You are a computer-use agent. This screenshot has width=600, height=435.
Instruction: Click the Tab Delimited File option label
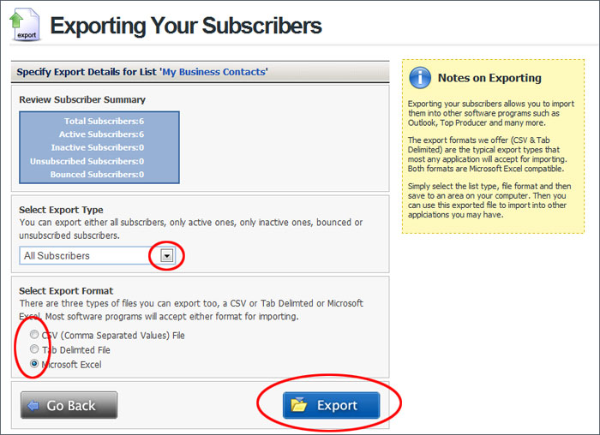(x=76, y=350)
